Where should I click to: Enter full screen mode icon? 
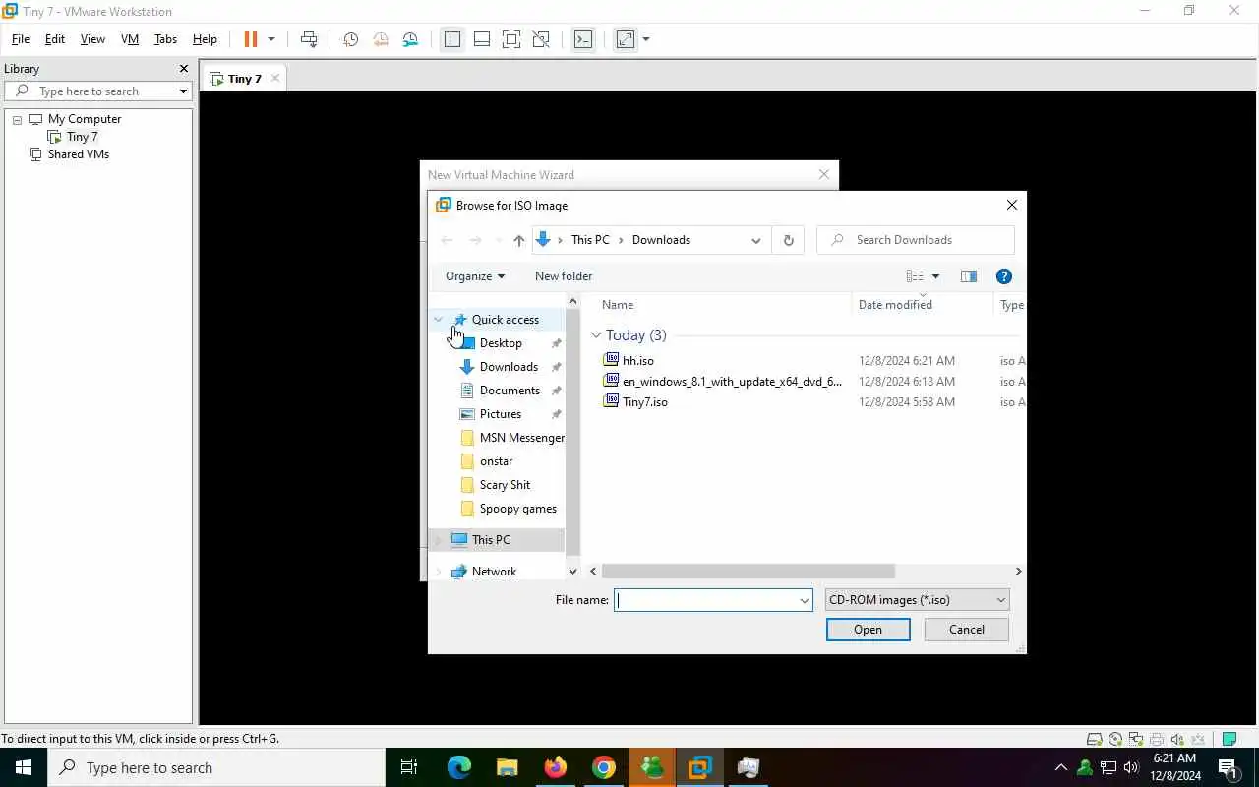(x=511, y=39)
